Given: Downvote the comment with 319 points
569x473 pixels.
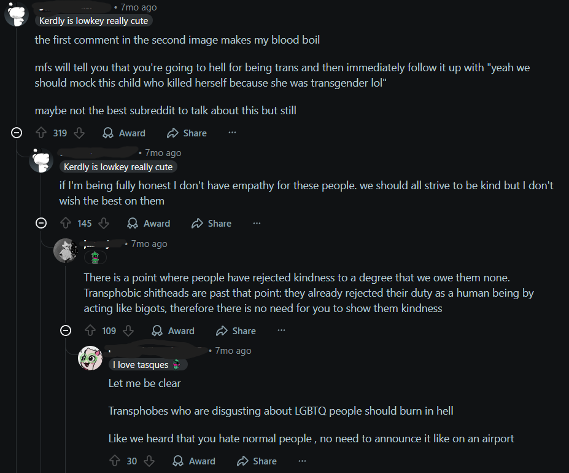Looking at the screenshot, I should [79, 133].
